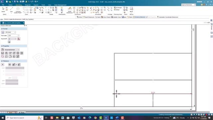The height and width of the screenshot is (120, 213).
Task: Open Styles from quick command bar
Action: pyautogui.click(x=130, y=17)
